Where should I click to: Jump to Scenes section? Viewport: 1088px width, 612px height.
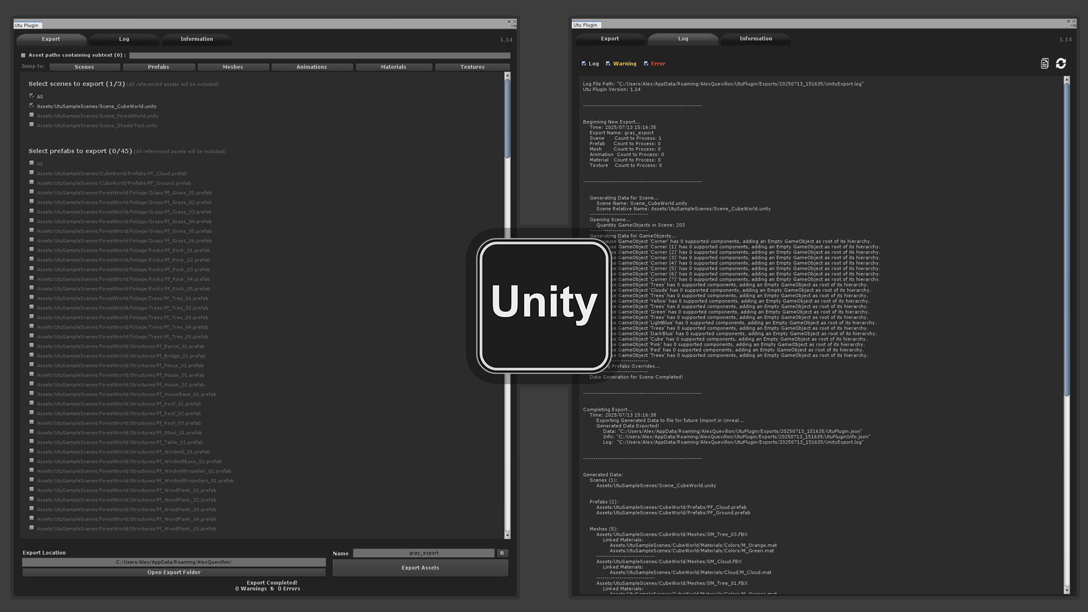(84, 67)
